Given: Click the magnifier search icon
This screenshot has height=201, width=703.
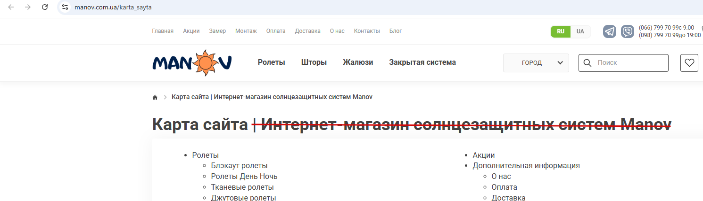Looking at the screenshot, I should tap(587, 62).
